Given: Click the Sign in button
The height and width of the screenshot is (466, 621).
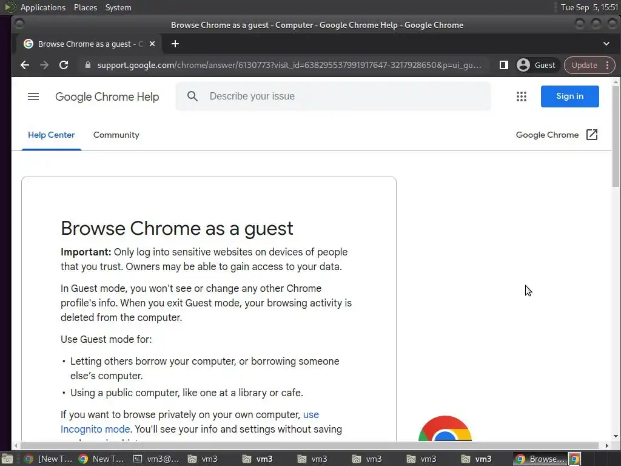Looking at the screenshot, I should click(569, 96).
